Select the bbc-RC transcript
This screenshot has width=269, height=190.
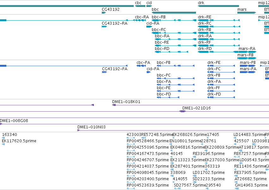[x=174, y=33]
